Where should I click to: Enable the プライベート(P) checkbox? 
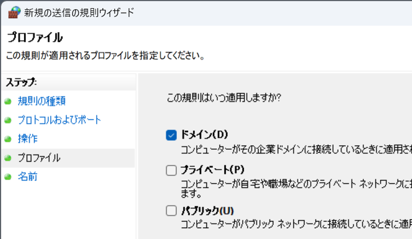[171, 171]
